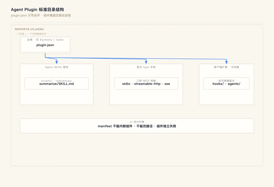Screen dimensions: 274x187
Task: Click the '三种 MCP 传输' caption
Action: [146, 81]
